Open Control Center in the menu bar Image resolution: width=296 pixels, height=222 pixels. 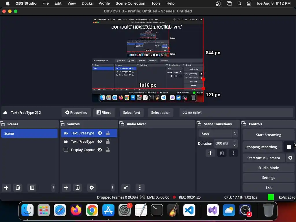point(249,3)
